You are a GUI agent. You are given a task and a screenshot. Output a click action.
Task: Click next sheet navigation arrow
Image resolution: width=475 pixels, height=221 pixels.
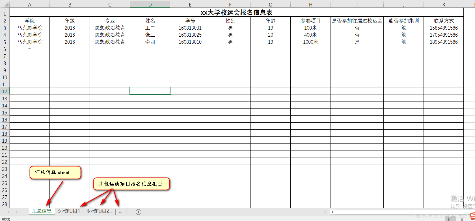tap(16, 212)
